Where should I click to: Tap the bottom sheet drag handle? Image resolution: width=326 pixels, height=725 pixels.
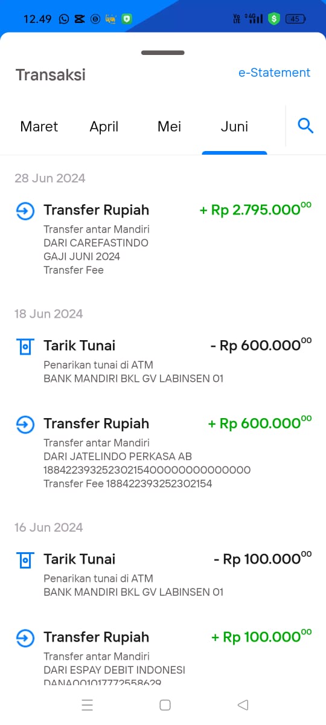tap(163, 53)
